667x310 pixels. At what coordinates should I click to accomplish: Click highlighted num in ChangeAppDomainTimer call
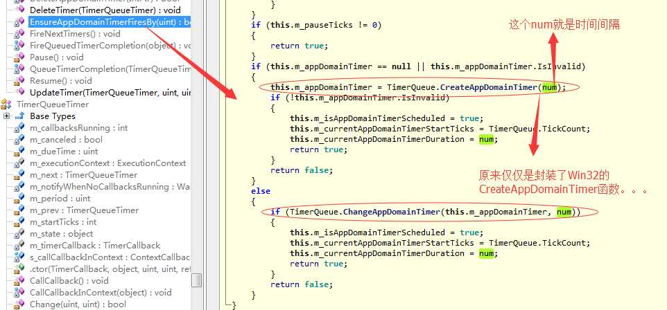(x=564, y=212)
